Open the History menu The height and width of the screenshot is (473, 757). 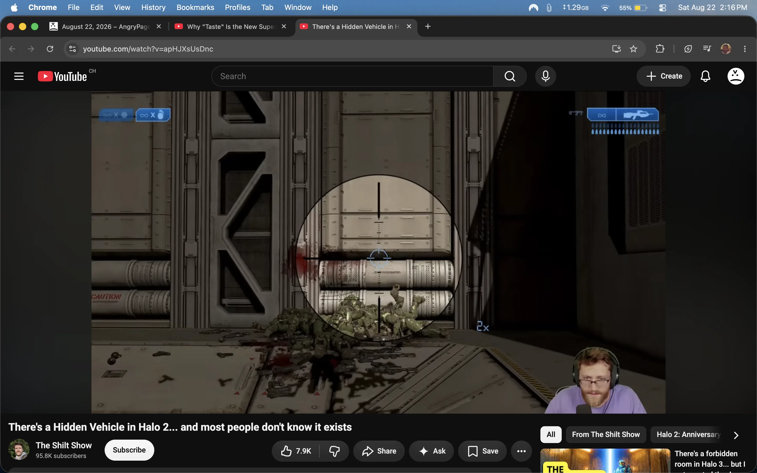(x=153, y=8)
